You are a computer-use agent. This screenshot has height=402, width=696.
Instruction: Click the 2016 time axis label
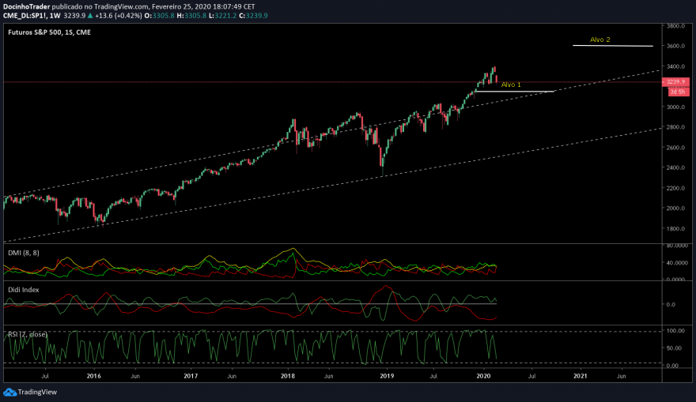point(93,376)
